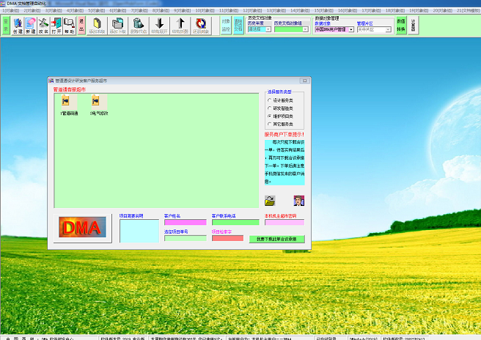
Task: Click the man portrait icon in dialog
Action: click(298, 201)
